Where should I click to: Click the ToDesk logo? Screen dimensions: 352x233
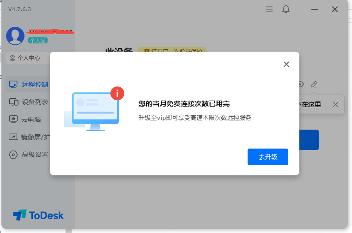click(38, 215)
